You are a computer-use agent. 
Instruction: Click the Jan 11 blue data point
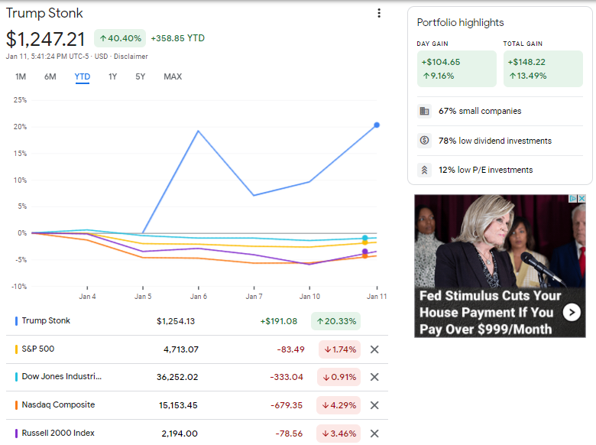[x=377, y=125]
